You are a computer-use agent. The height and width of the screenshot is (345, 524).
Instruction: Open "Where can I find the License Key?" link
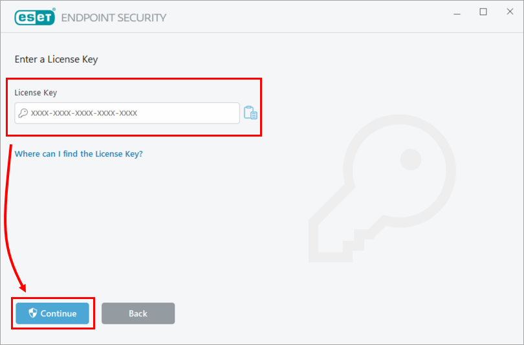tap(78, 154)
